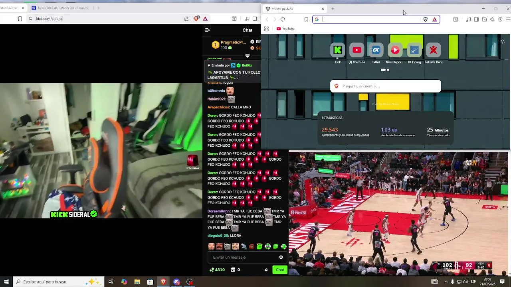
Task: Open the volume control in system tray
Action: coord(465,282)
